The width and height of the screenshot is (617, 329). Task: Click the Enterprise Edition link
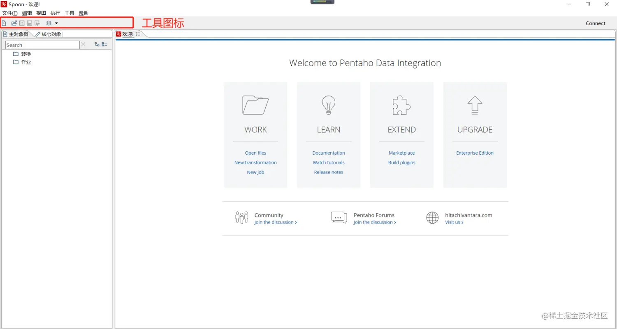pyautogui.click(x=475, y=153)
